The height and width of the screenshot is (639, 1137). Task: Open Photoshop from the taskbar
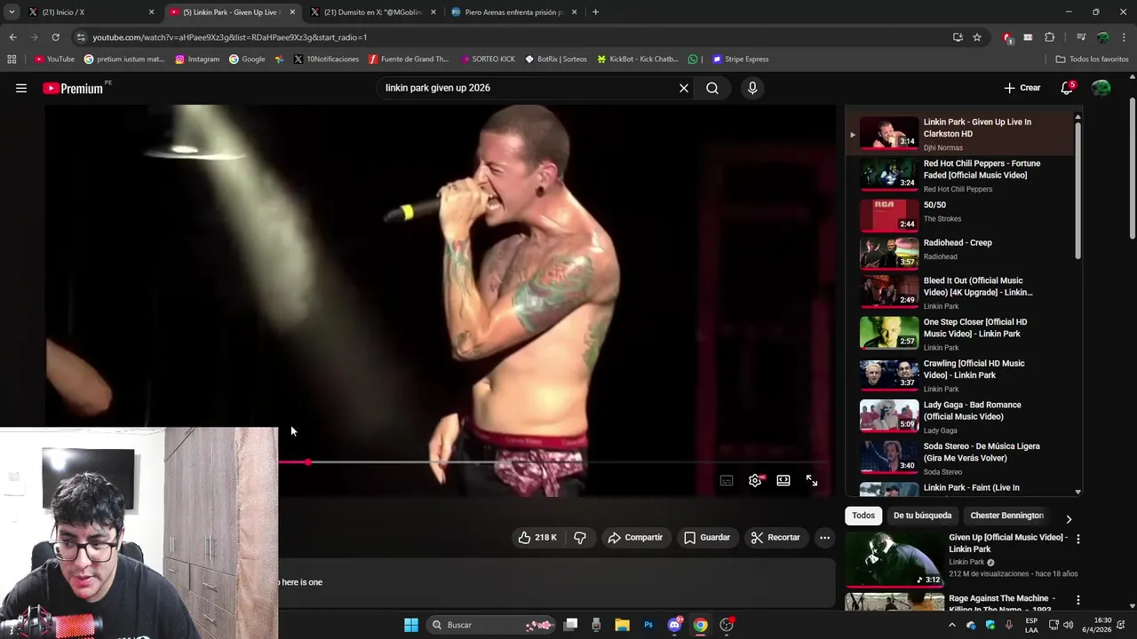tap(648, 625)
